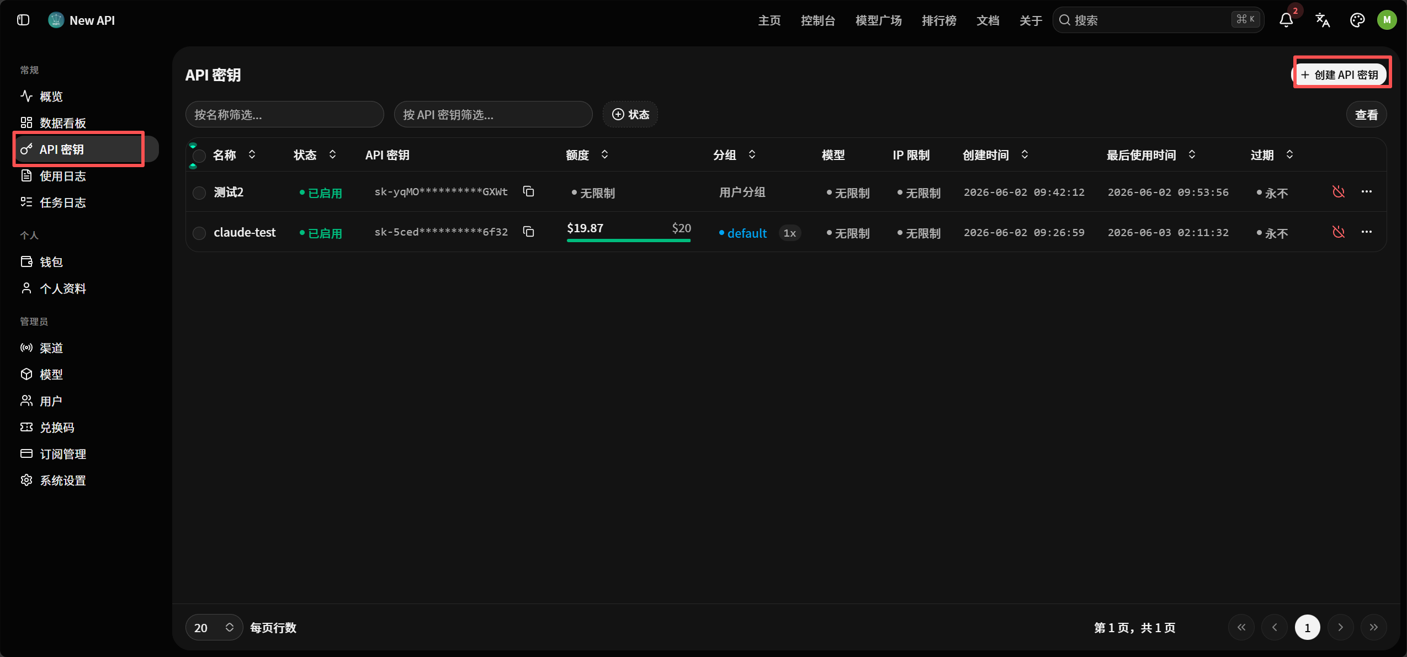
Task: Click the 1x multiplier badge
Action: 789,233
